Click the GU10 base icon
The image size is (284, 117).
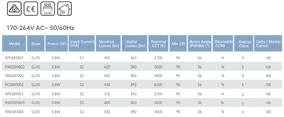[x=48, y=9]
